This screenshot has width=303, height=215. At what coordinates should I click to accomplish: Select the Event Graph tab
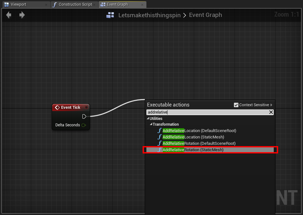[122, 5]
